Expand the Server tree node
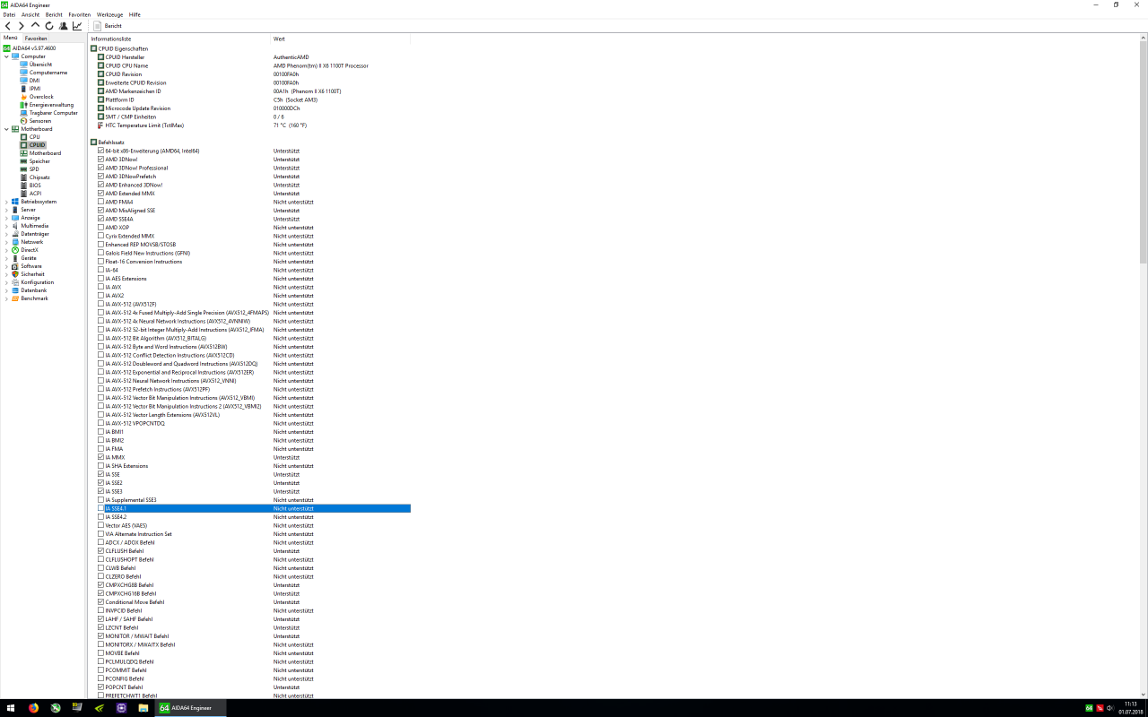 point(6,210)
